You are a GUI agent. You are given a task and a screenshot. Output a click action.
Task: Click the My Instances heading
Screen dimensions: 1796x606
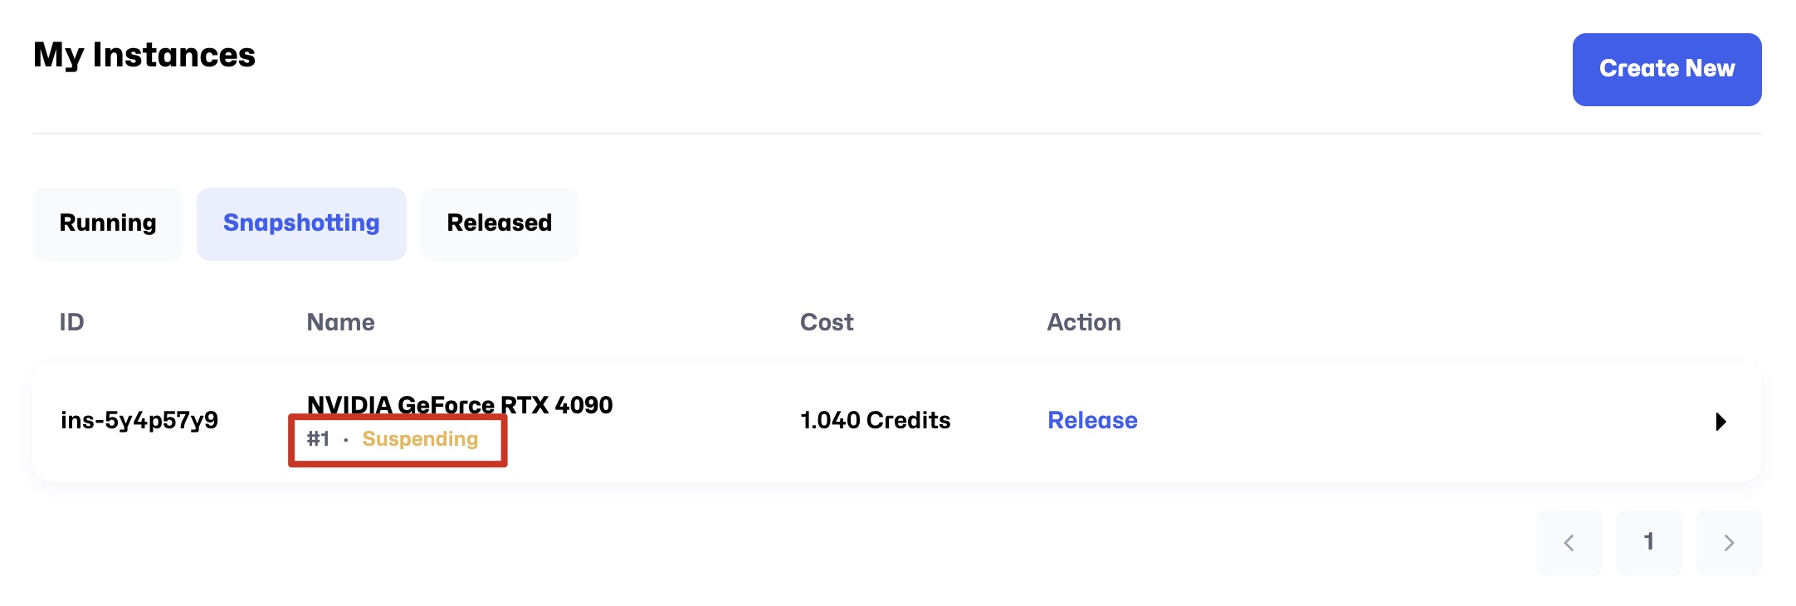click(144, 56)
